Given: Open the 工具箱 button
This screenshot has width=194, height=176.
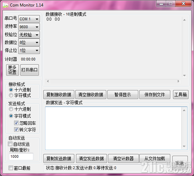Looking at the screenshot, I should pyautogui.click(x=181, y=95).
